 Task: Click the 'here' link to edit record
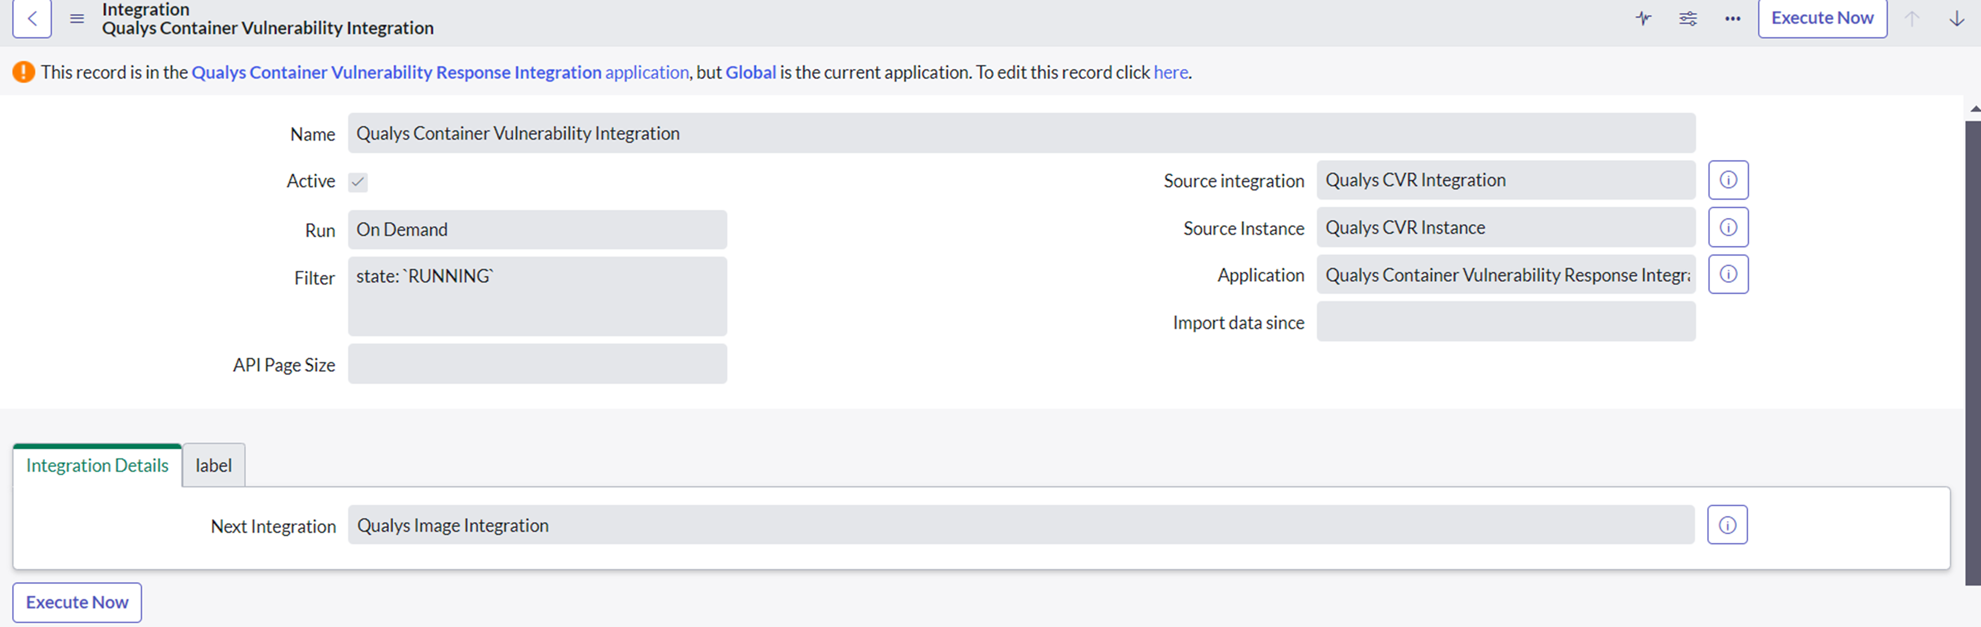(x=1170, y=72)
